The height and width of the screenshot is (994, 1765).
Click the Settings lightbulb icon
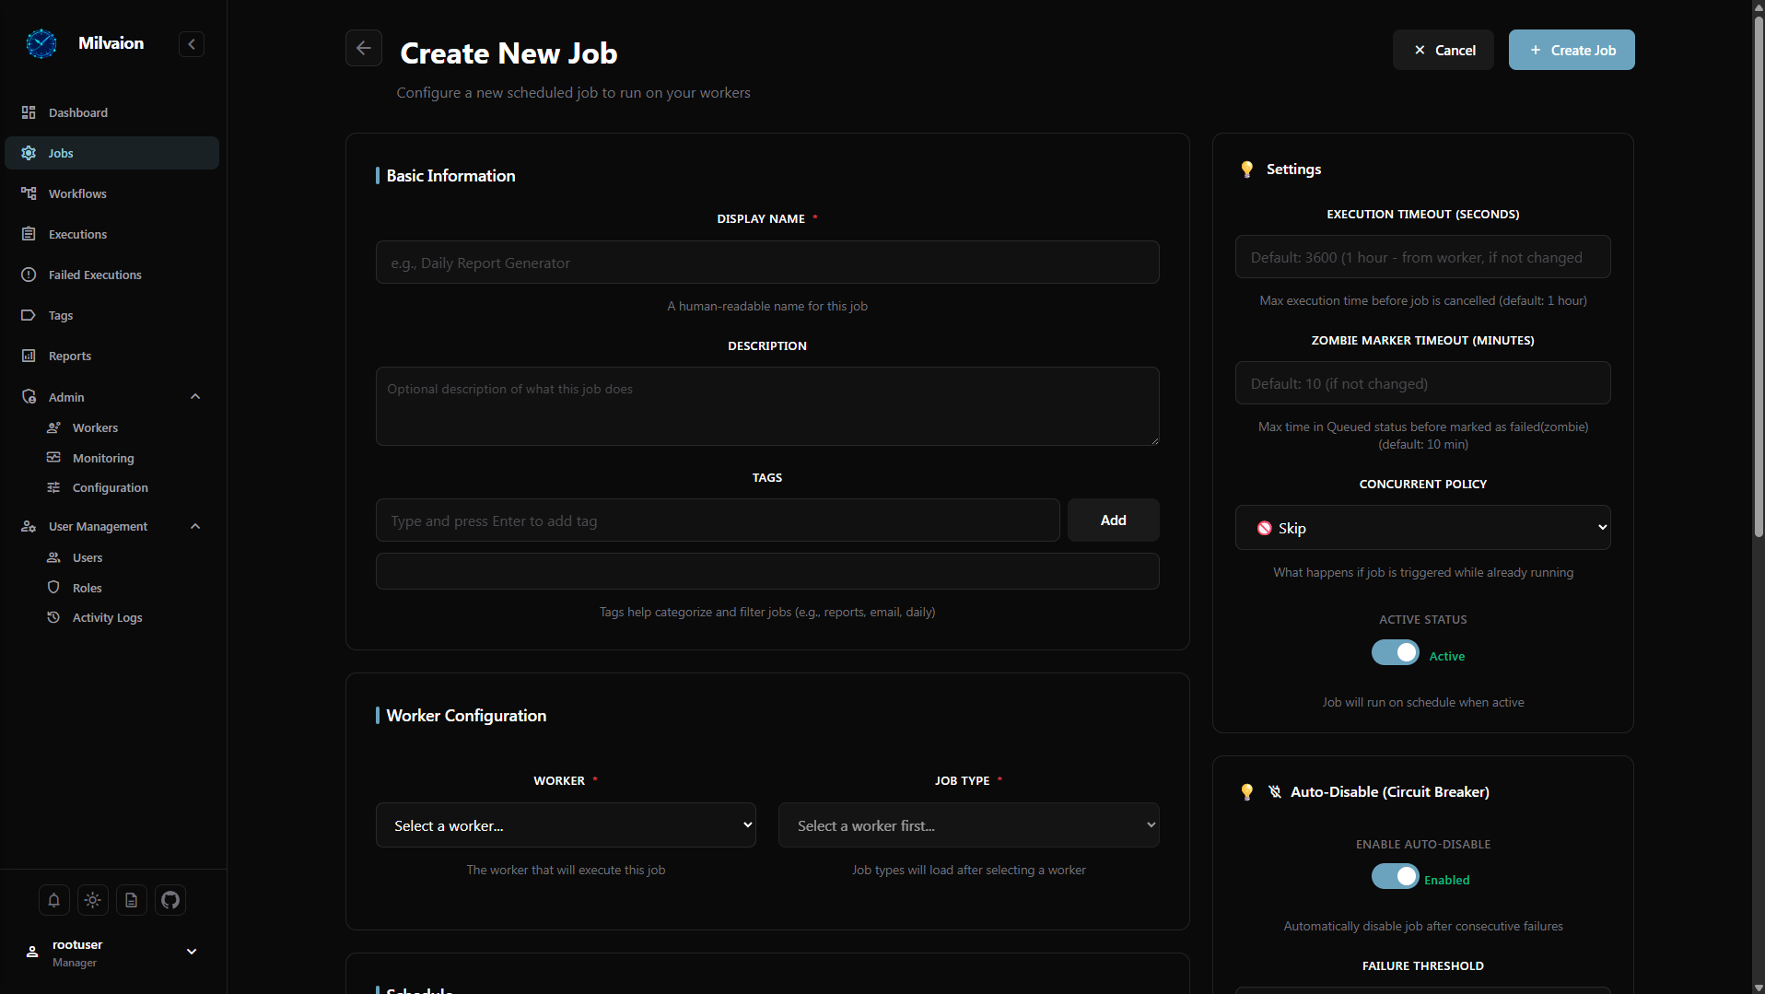coord(1246,170)
